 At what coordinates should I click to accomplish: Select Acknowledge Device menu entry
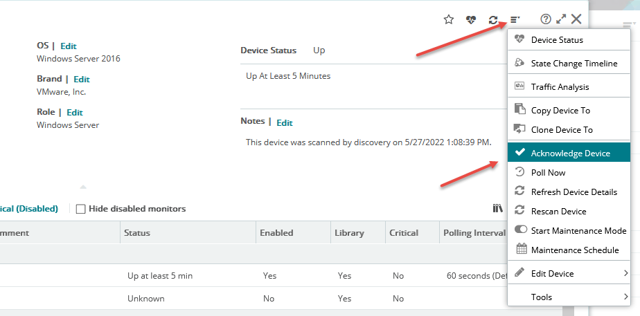569,152
